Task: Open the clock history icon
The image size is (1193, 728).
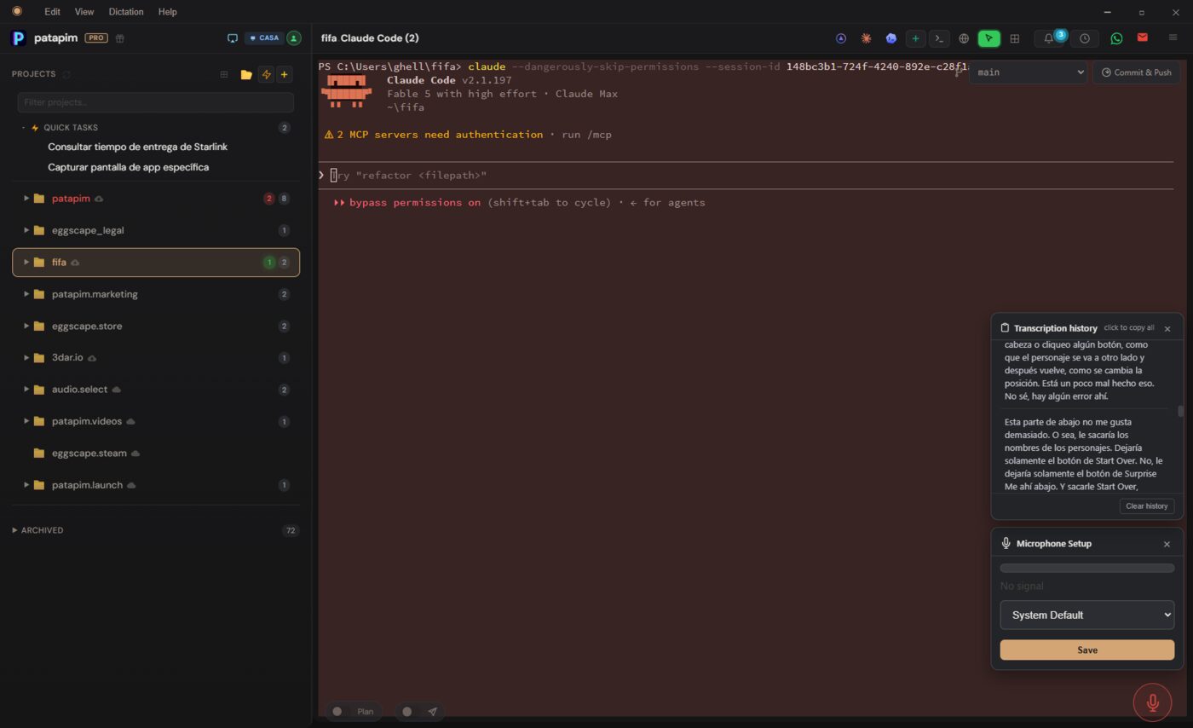Action: [1085, 38]
